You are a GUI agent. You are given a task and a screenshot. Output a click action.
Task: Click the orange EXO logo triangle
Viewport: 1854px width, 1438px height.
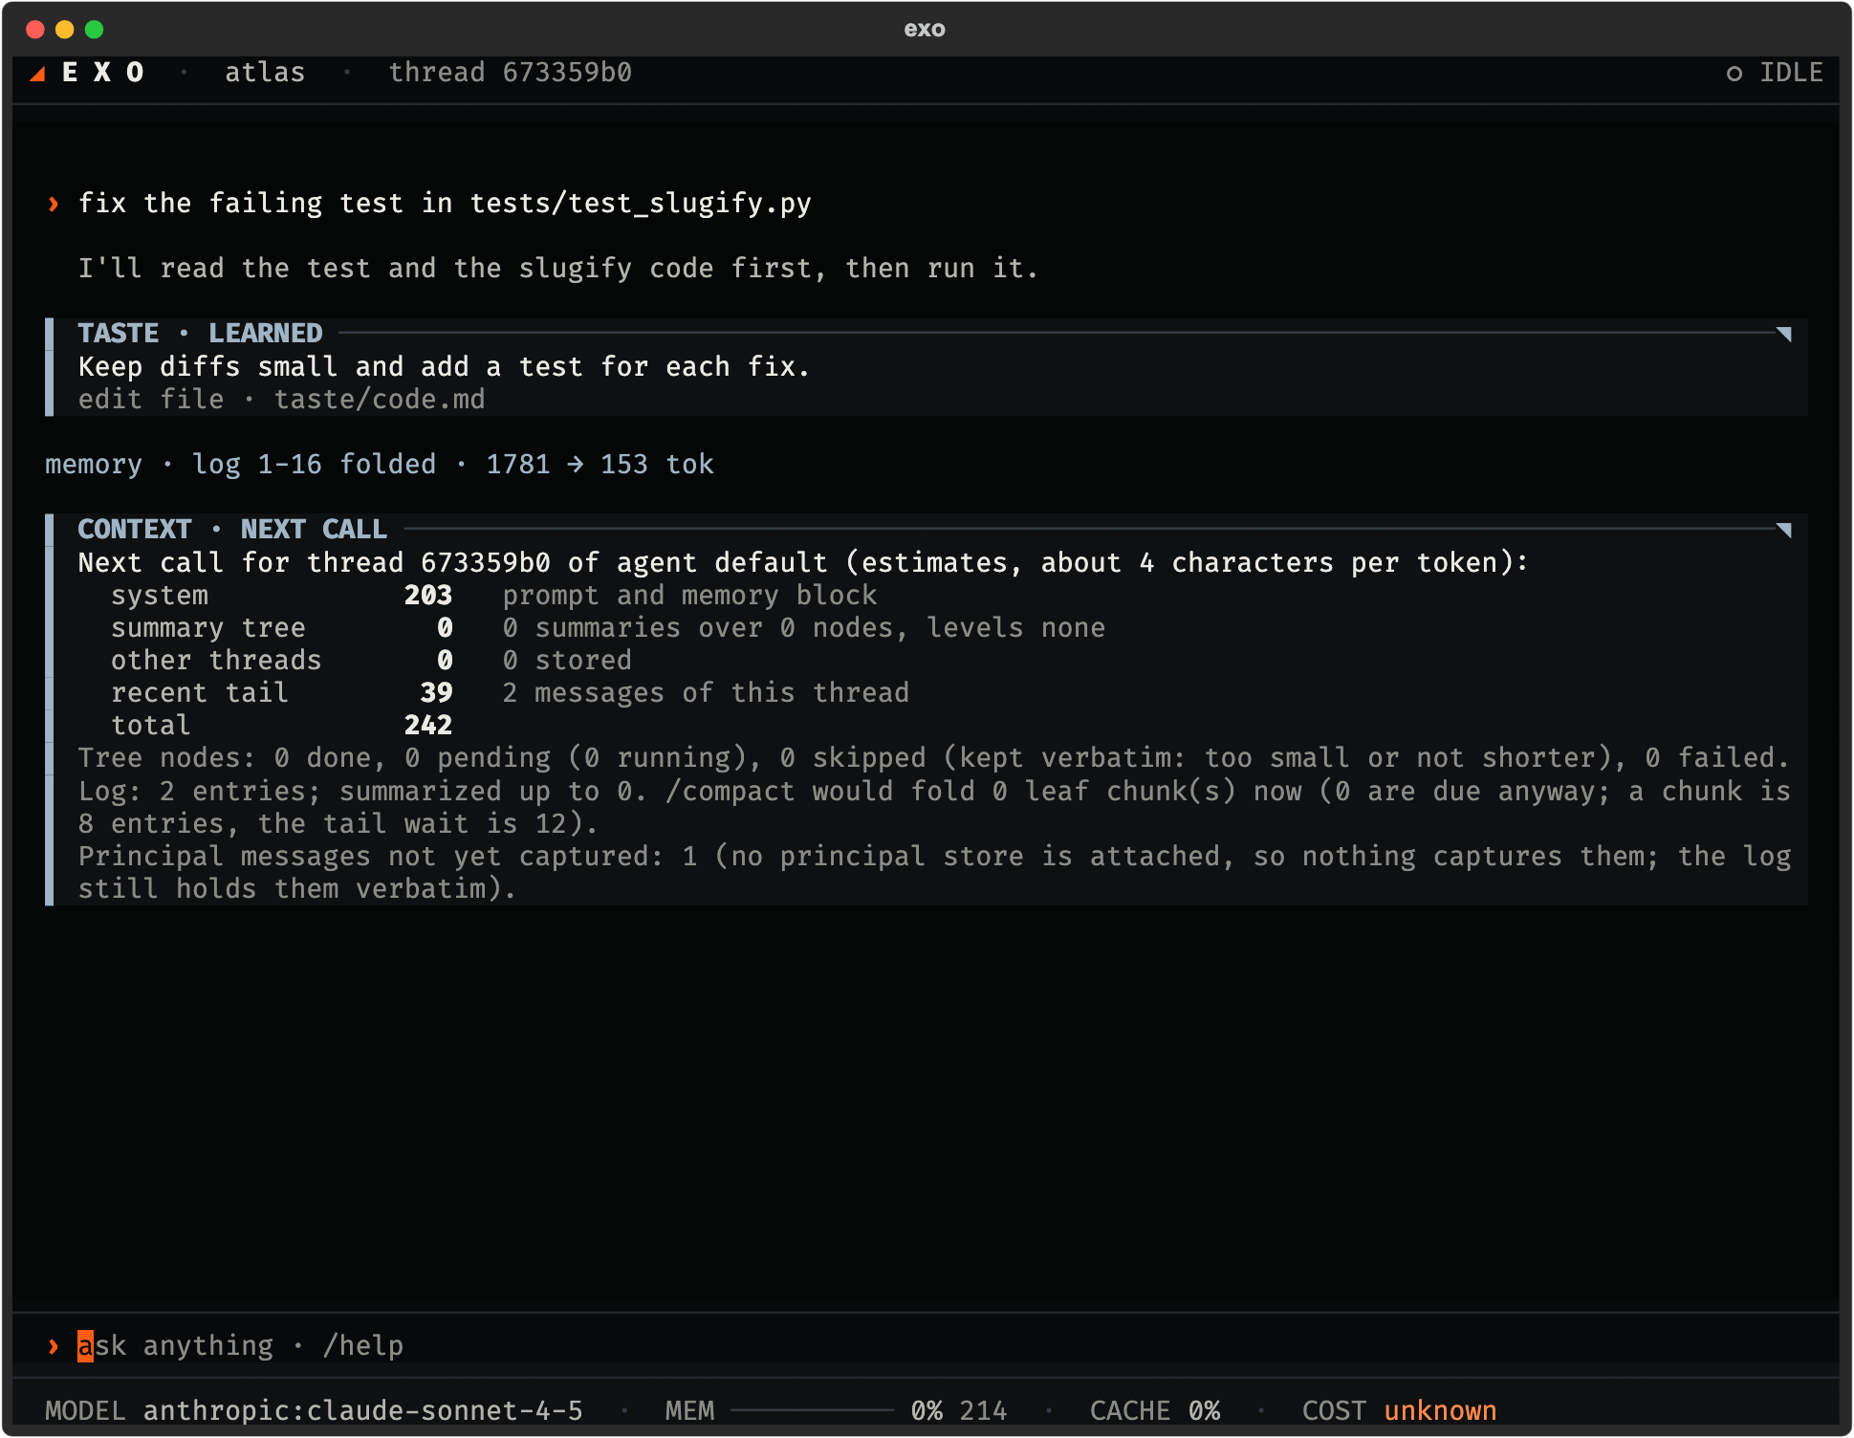(37, 74)
